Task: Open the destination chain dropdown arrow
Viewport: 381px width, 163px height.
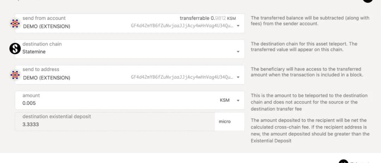Action: coord(238,52)
